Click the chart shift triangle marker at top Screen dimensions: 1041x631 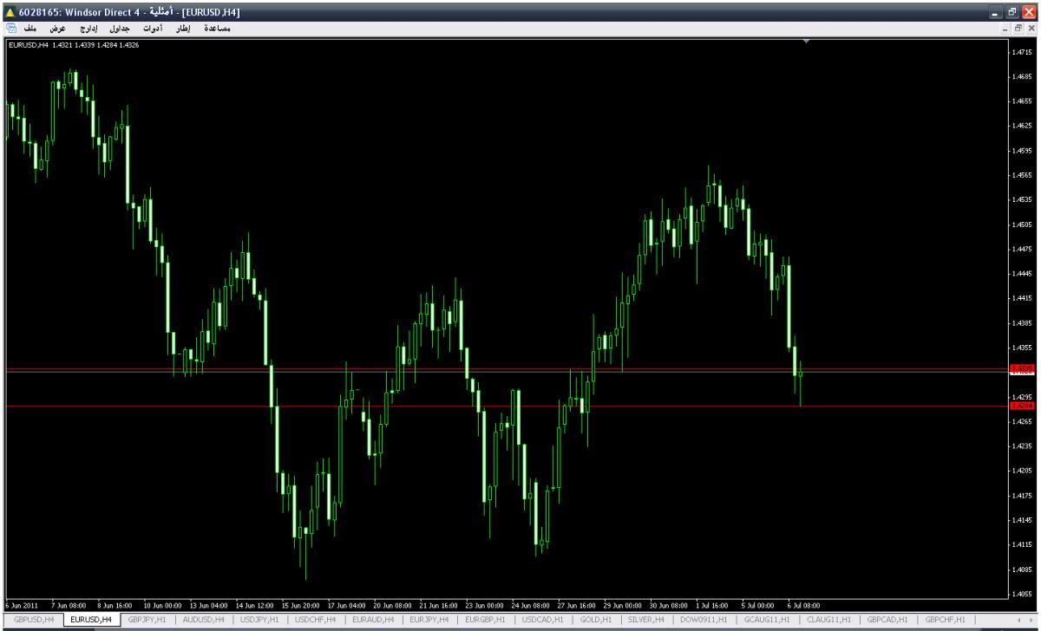(807, 41)
